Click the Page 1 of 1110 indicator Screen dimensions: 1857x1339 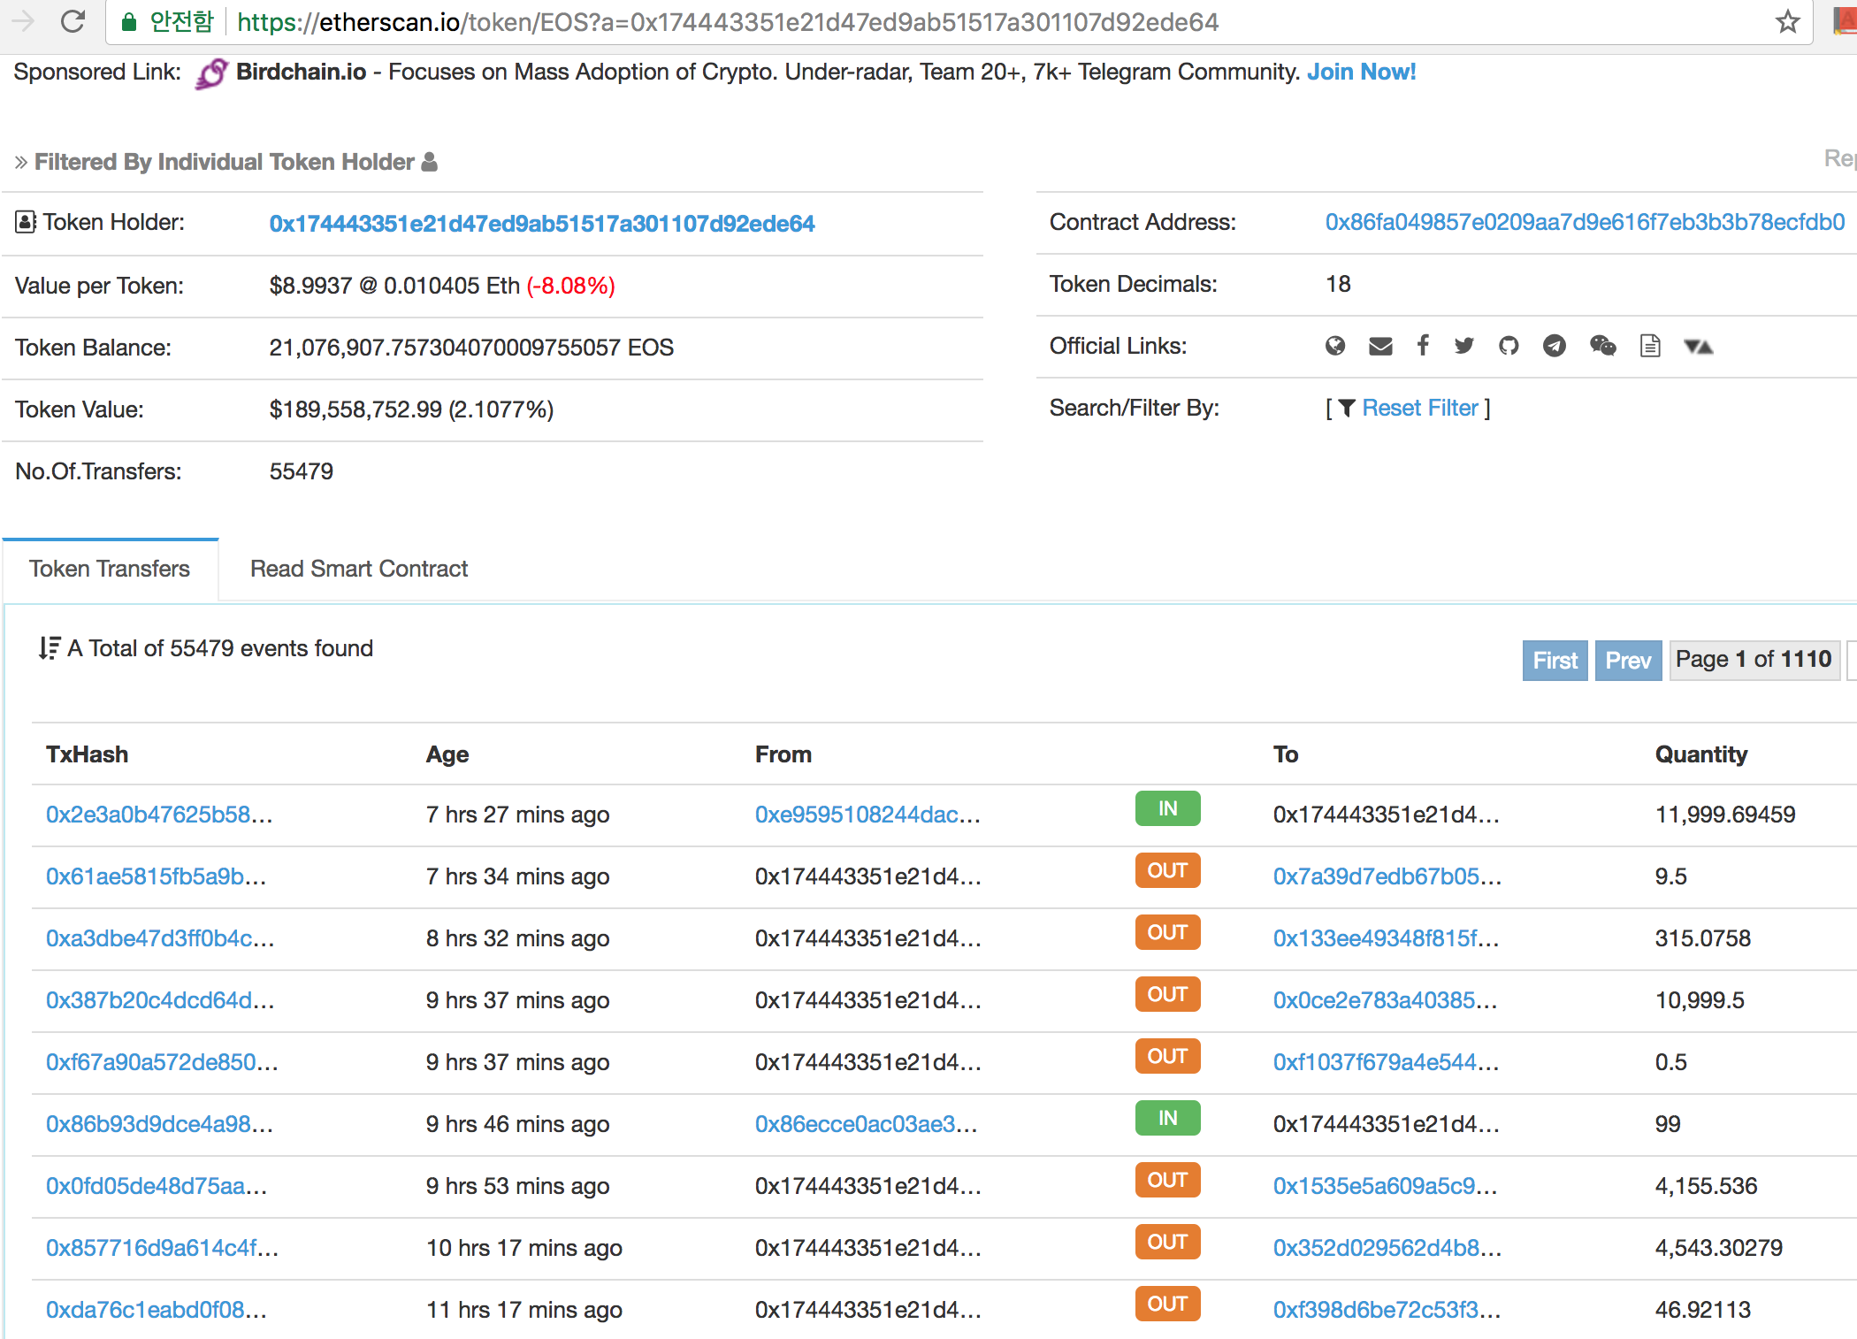pos(1754,660)
